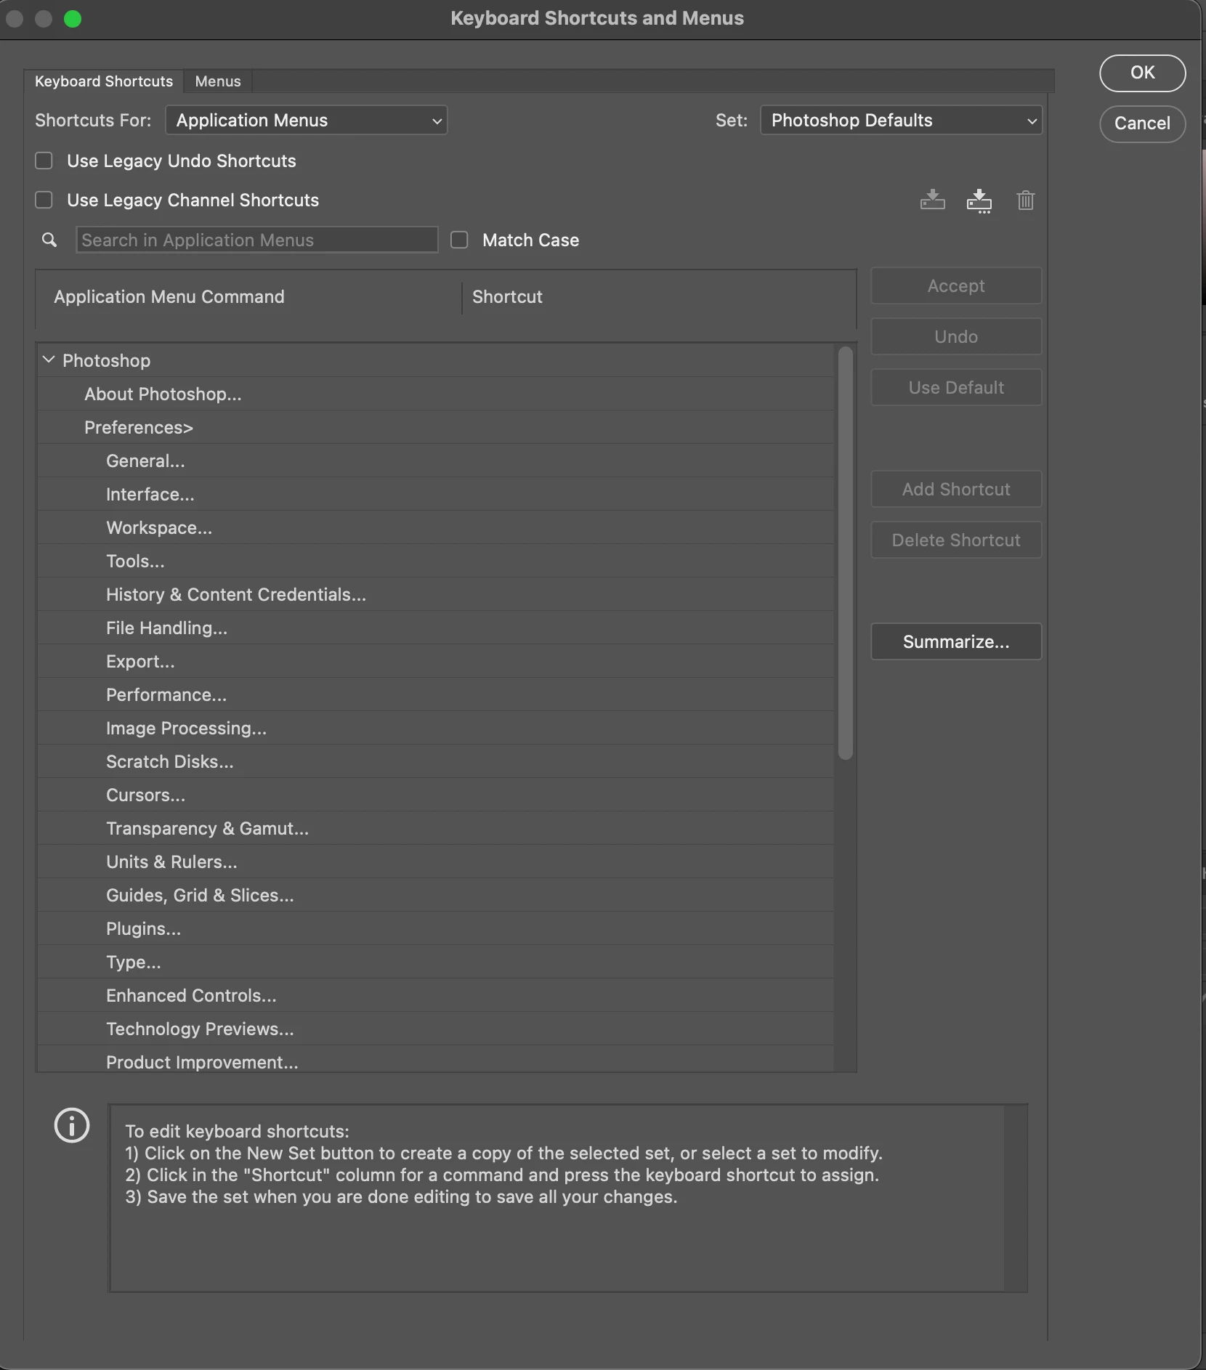Click the Cancel button
This screenshot has height=1370, width=1206.
point(1142,123)
